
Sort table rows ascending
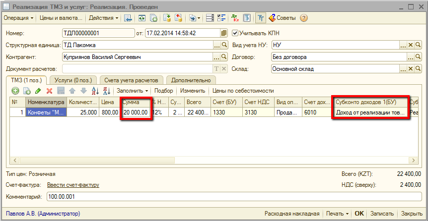click(96, 91)
